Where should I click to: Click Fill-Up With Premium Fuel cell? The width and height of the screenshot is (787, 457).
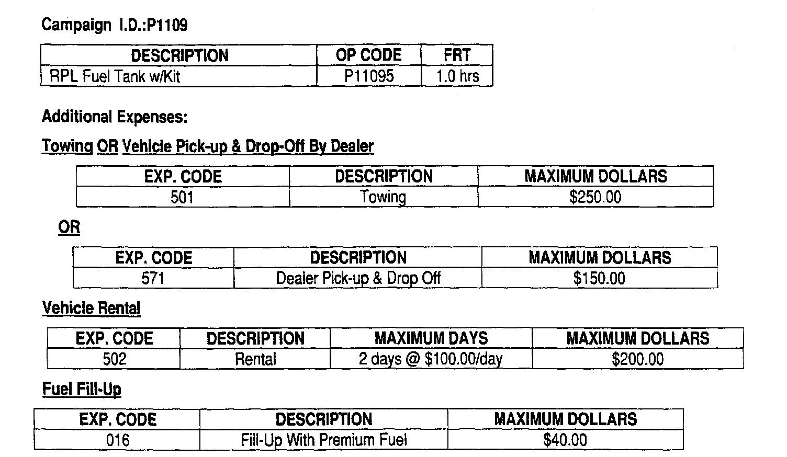323,440
